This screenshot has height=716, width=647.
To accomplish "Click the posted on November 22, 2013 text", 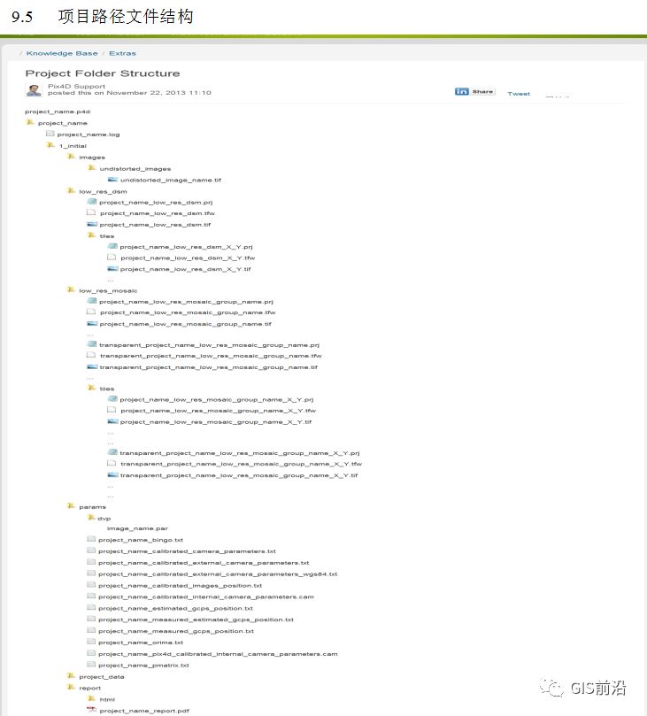I will tap(129, 93).
